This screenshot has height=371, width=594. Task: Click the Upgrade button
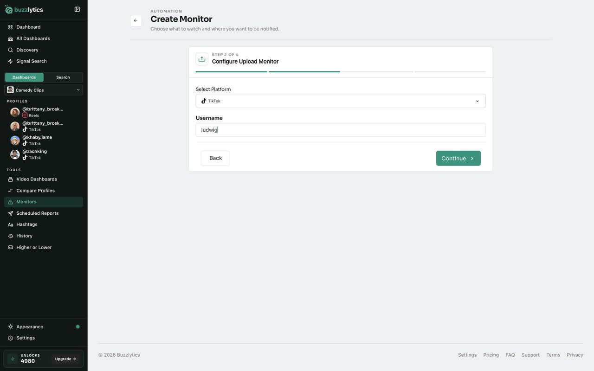65,359
